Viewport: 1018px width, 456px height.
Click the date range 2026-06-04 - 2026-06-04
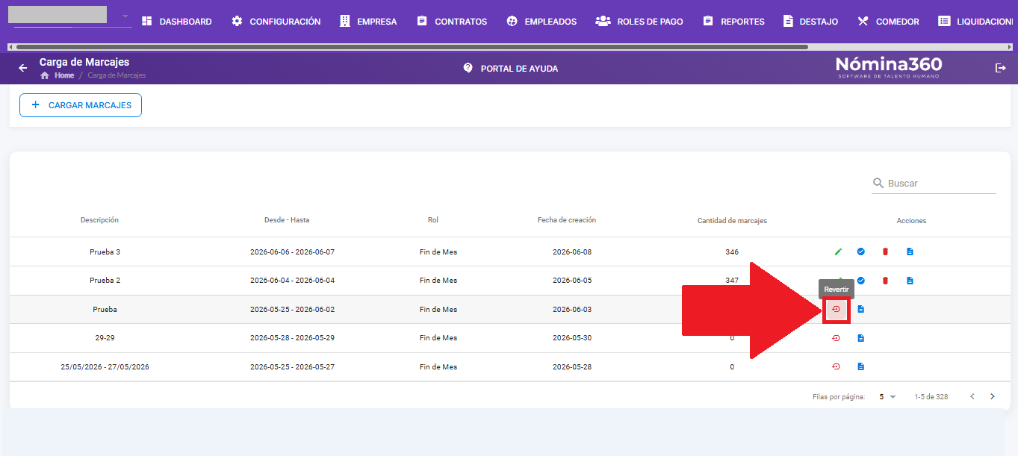pos(292,281)
